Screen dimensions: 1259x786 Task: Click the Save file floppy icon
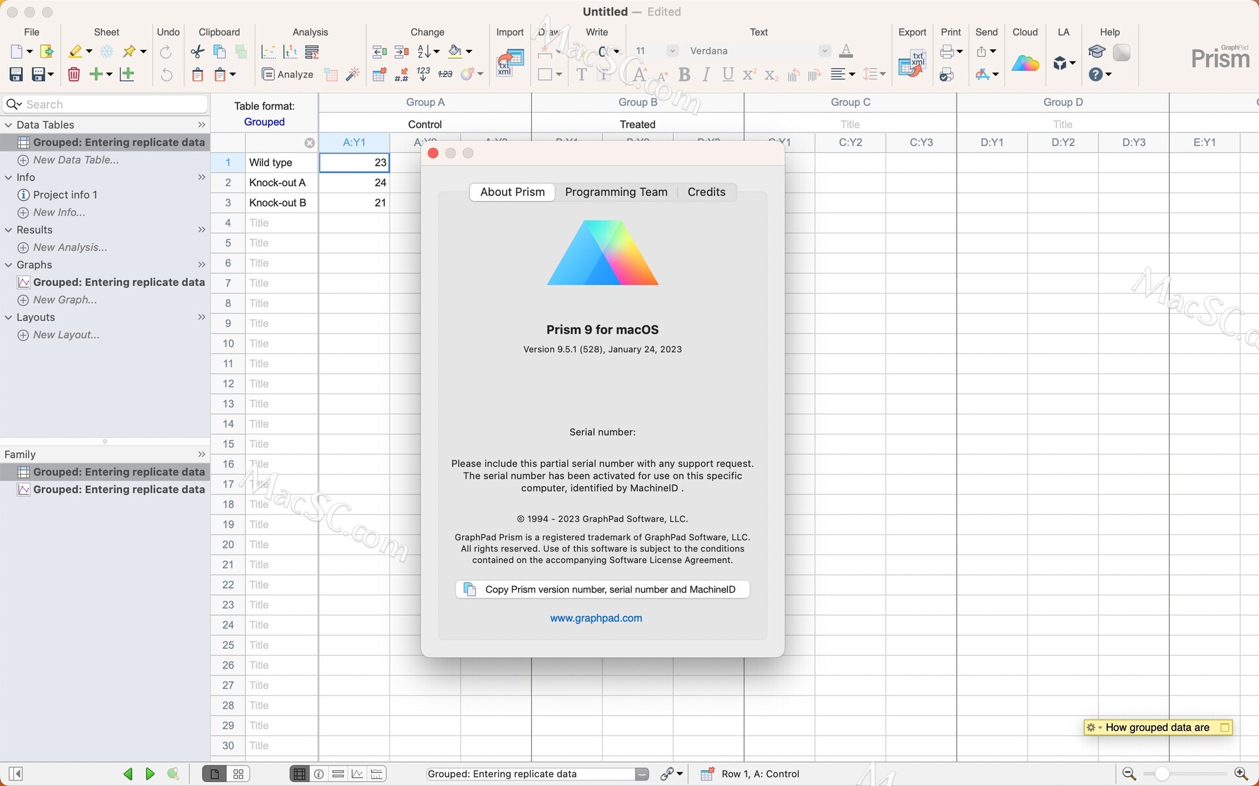(16, 75)
